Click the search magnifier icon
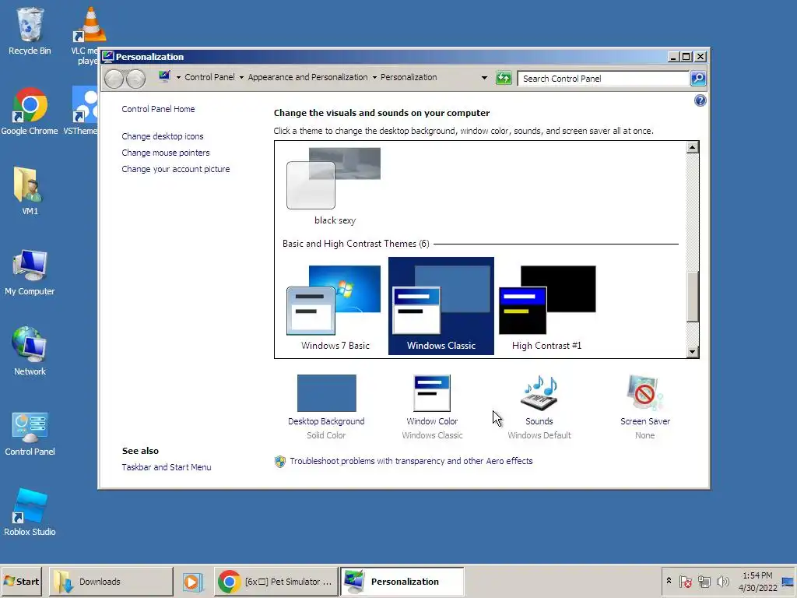 tap(698, 79)
